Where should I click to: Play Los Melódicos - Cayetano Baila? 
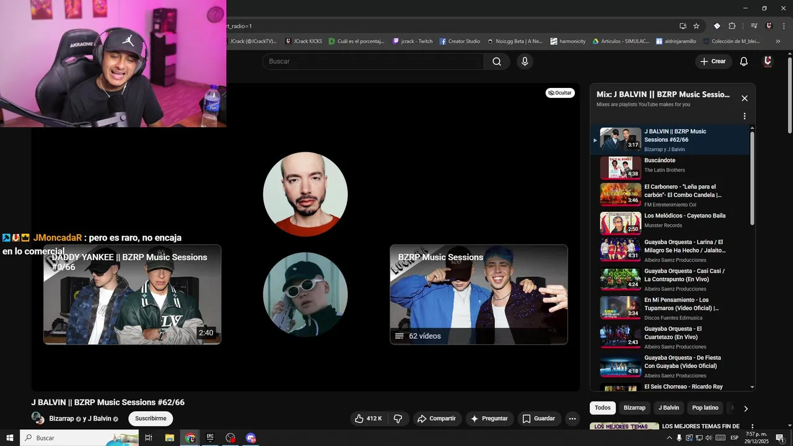670,223
